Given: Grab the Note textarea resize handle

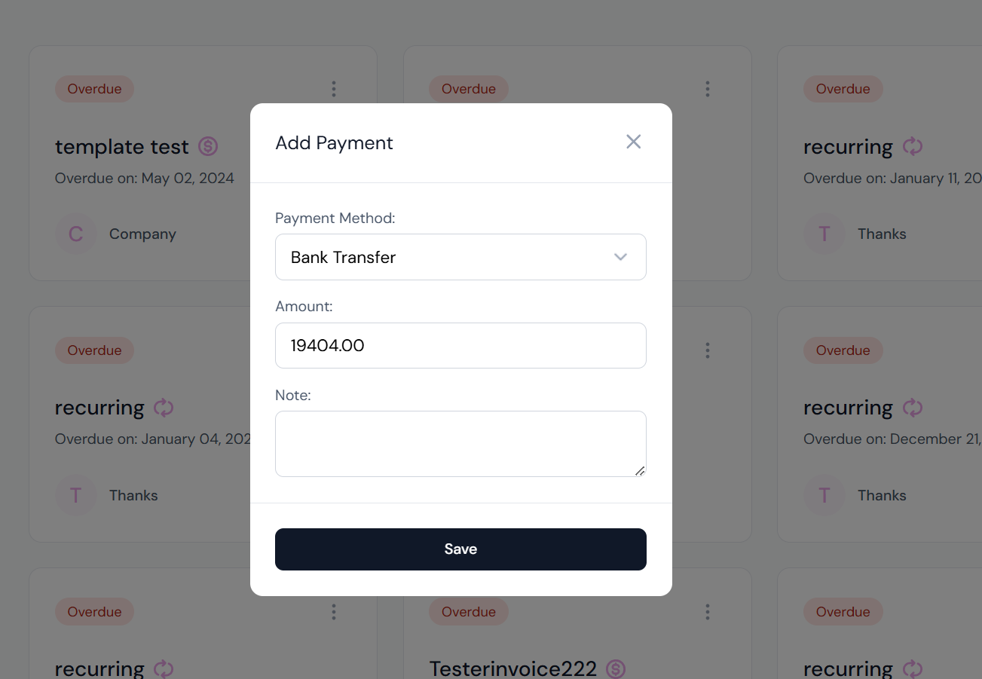Looking at the screenshot, I should 640,470.
